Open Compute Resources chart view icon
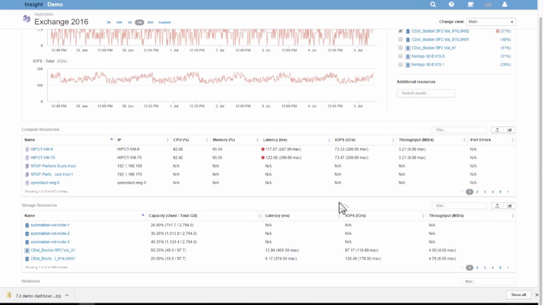Image resolution: width=543 pixels, height=305 pixels. click(509, 130)
